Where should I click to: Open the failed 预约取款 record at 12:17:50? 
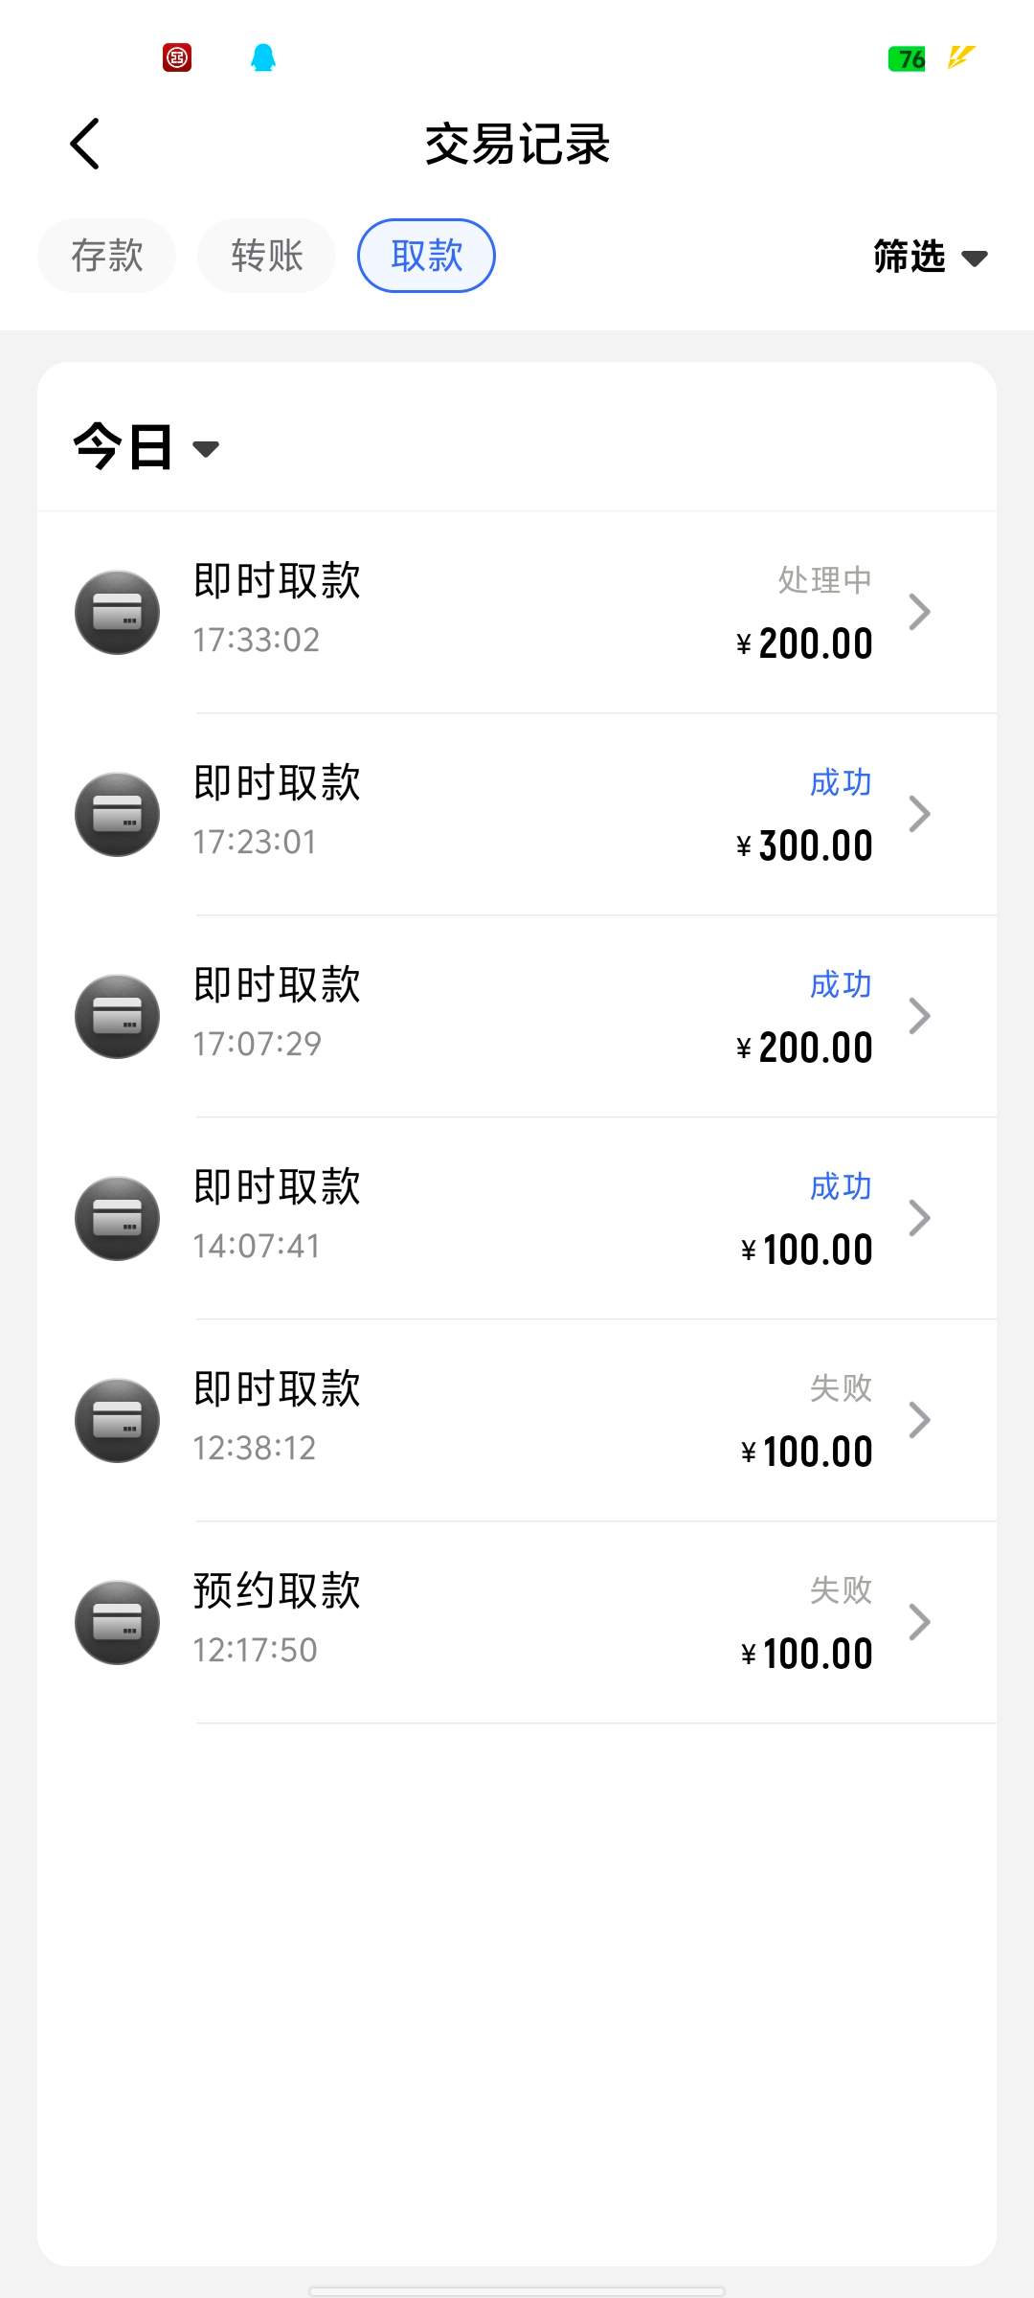[x=517, y=1623]
